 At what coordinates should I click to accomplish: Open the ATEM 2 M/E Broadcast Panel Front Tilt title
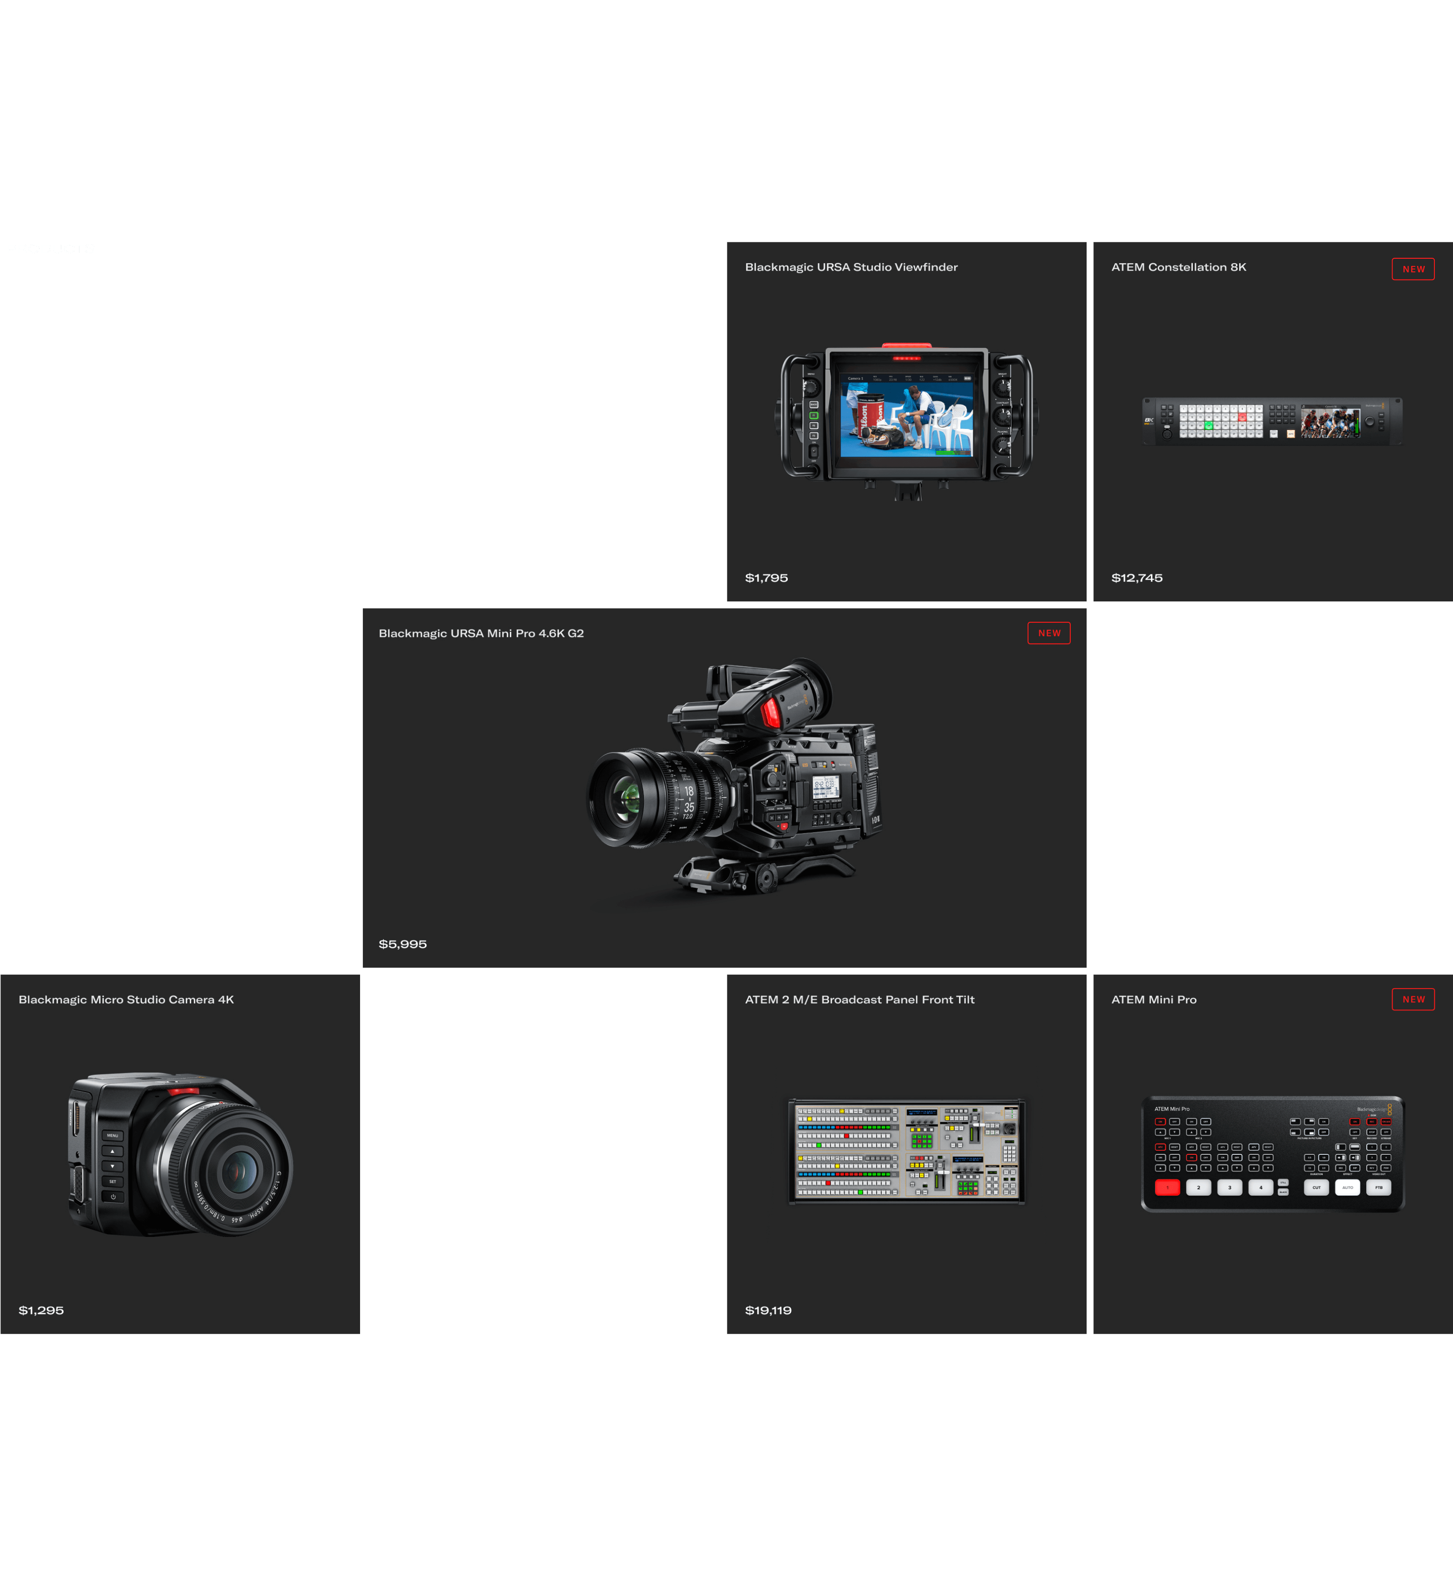[860, 1000]
